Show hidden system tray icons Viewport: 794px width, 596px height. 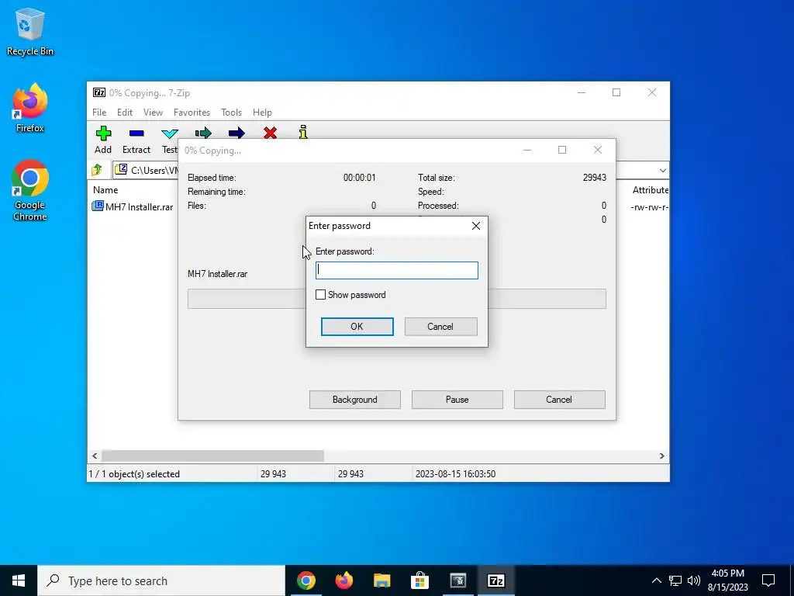(656, 580)
